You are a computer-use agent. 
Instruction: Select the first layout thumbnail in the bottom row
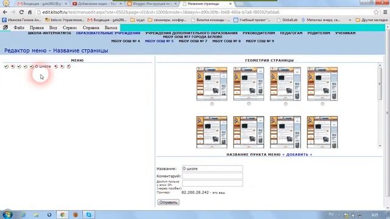pos(211,132)
